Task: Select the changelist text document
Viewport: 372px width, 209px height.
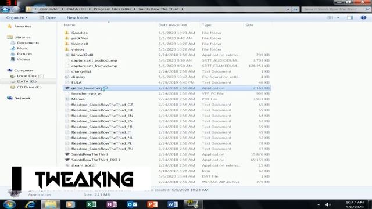Action: (x=81, y=71)
